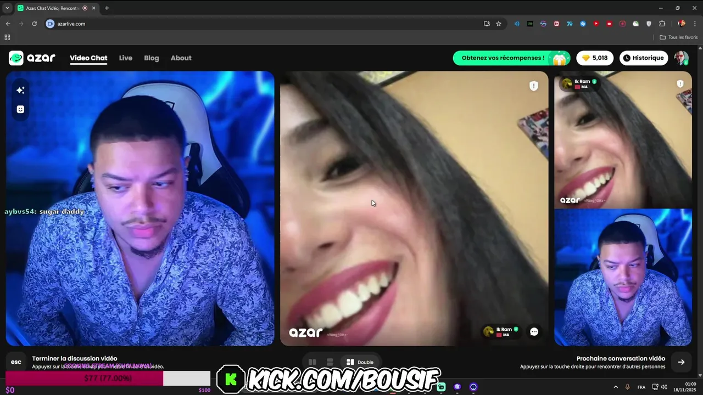This screenshot has width=703, height=395.
Task: Reload the azarlive.com page
Action: [35, 24]
